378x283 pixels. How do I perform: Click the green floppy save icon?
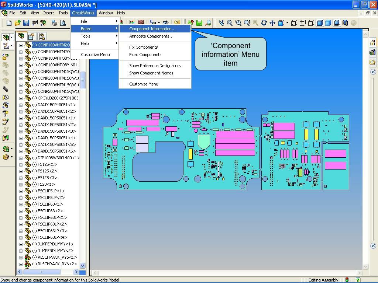point(199,23)
